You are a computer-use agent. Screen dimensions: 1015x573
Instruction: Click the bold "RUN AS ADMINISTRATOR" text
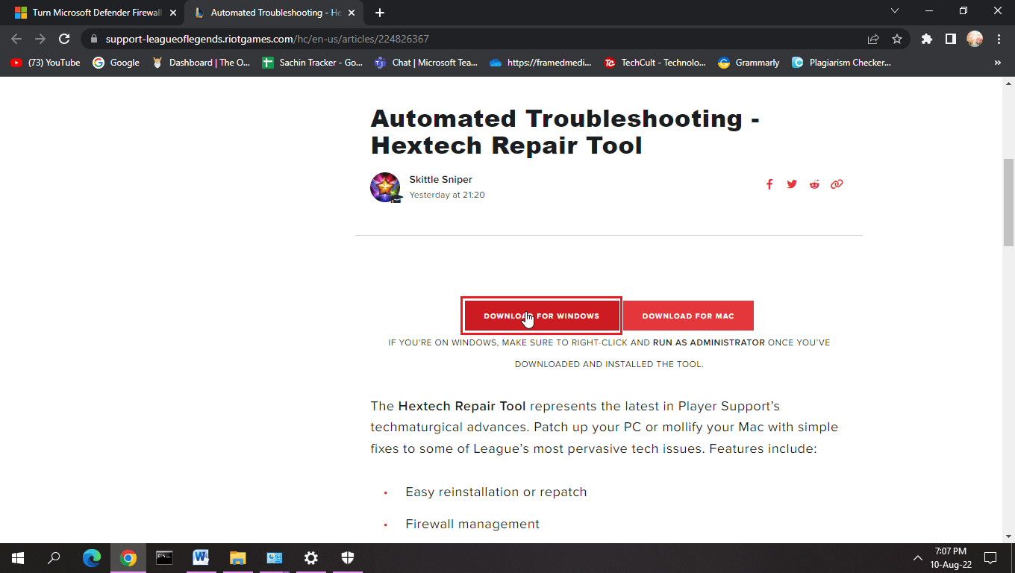(x=709, y=342)
